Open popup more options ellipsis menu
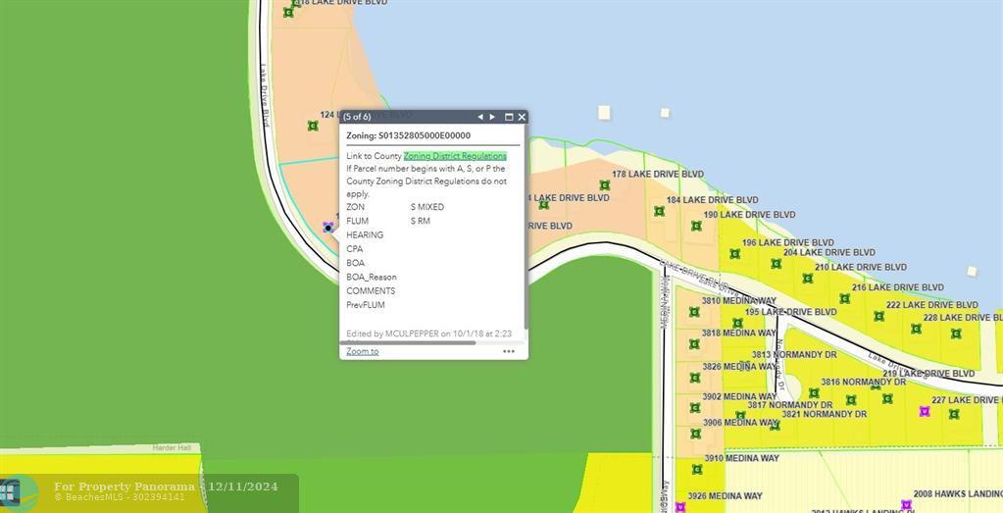The image size is (1003, 513). coord(509,351)
